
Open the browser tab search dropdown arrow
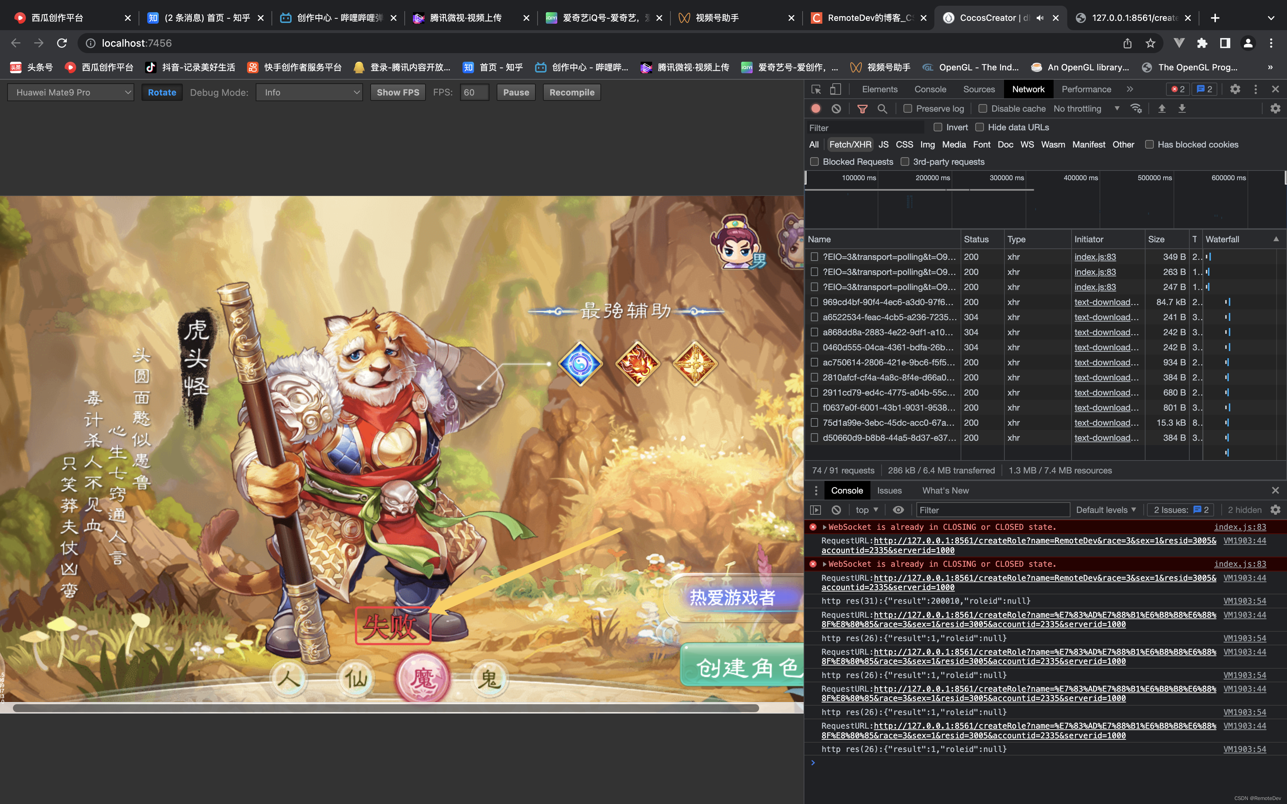click(x=1270, y=18)
